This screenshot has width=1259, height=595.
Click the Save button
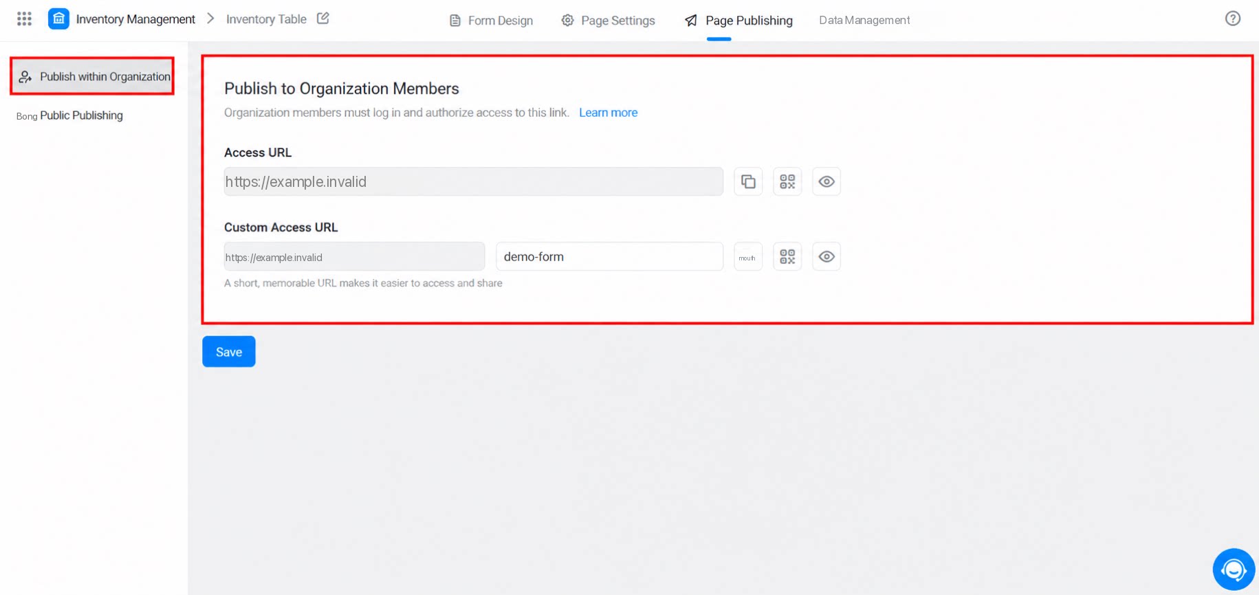click(x=229, y=352)
